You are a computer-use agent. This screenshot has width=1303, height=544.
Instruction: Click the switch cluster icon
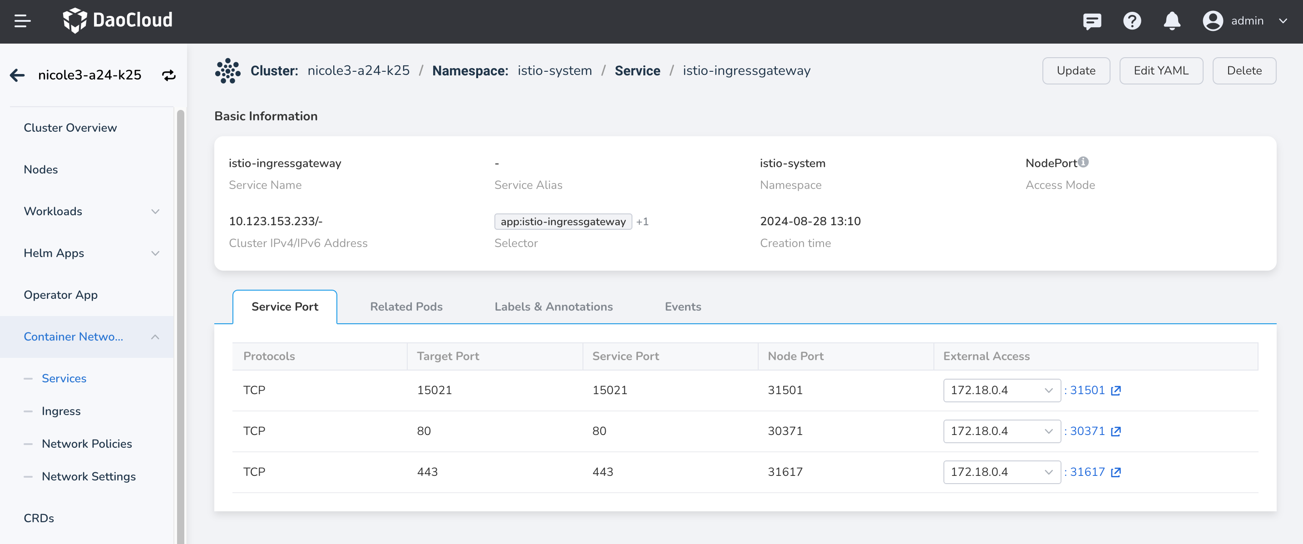pos(168,75)
